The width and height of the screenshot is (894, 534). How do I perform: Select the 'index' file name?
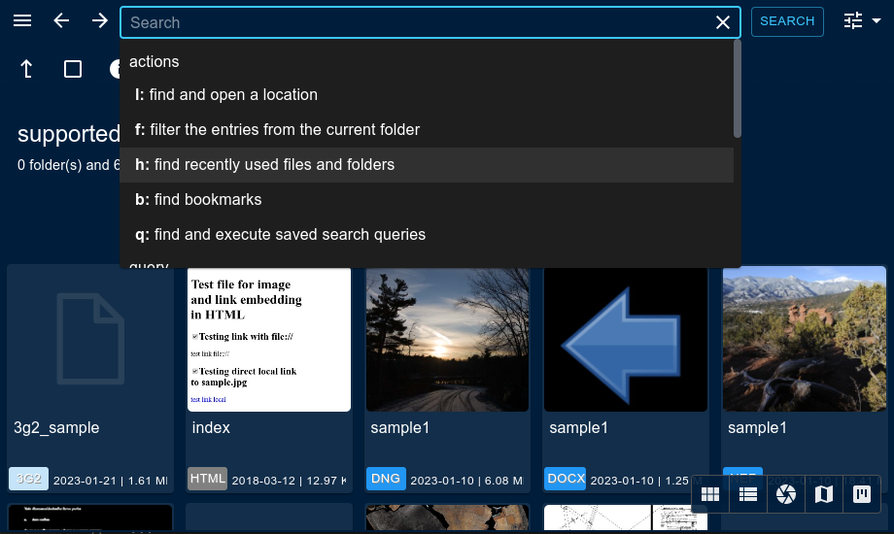pos(211,428)
